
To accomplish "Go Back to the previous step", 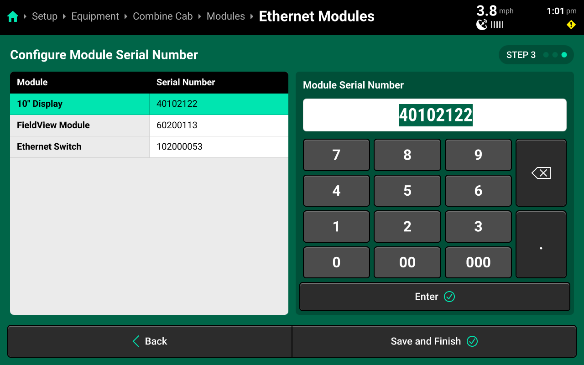I will tap(150, 341).
